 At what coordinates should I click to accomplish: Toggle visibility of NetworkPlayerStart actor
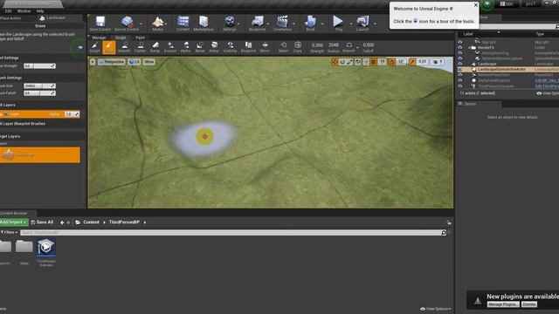[x=460, y=75]
